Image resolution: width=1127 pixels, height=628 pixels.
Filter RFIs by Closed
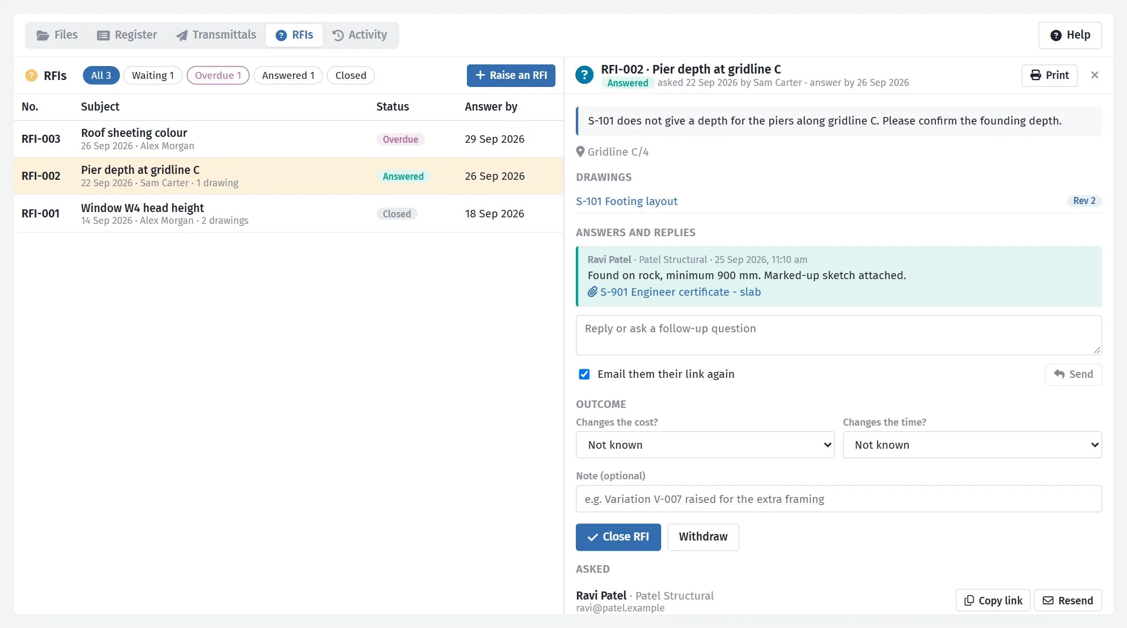351,75
